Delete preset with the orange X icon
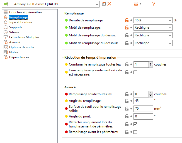Image resolution: width=182 pixels, height=143 pixels. click(x=109, y=4)
